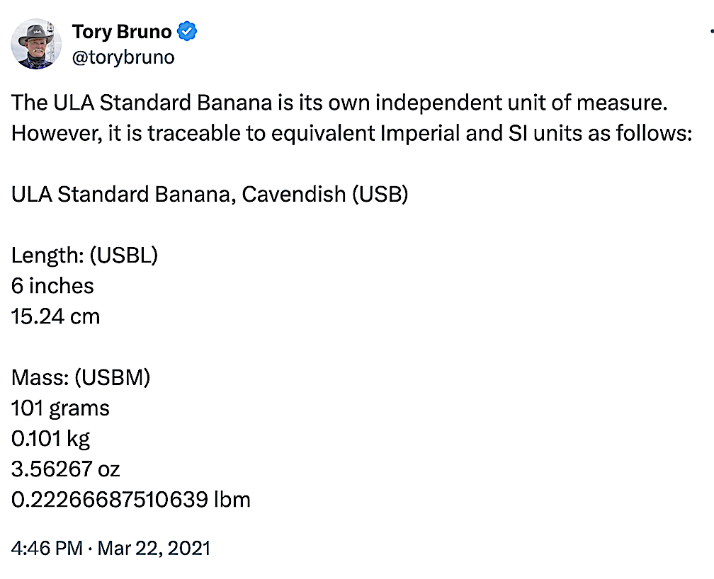Screen dimensions: 714x579
Task: Click the "0.22266687510639 lbm" value
Action: (x=131, y=500)
